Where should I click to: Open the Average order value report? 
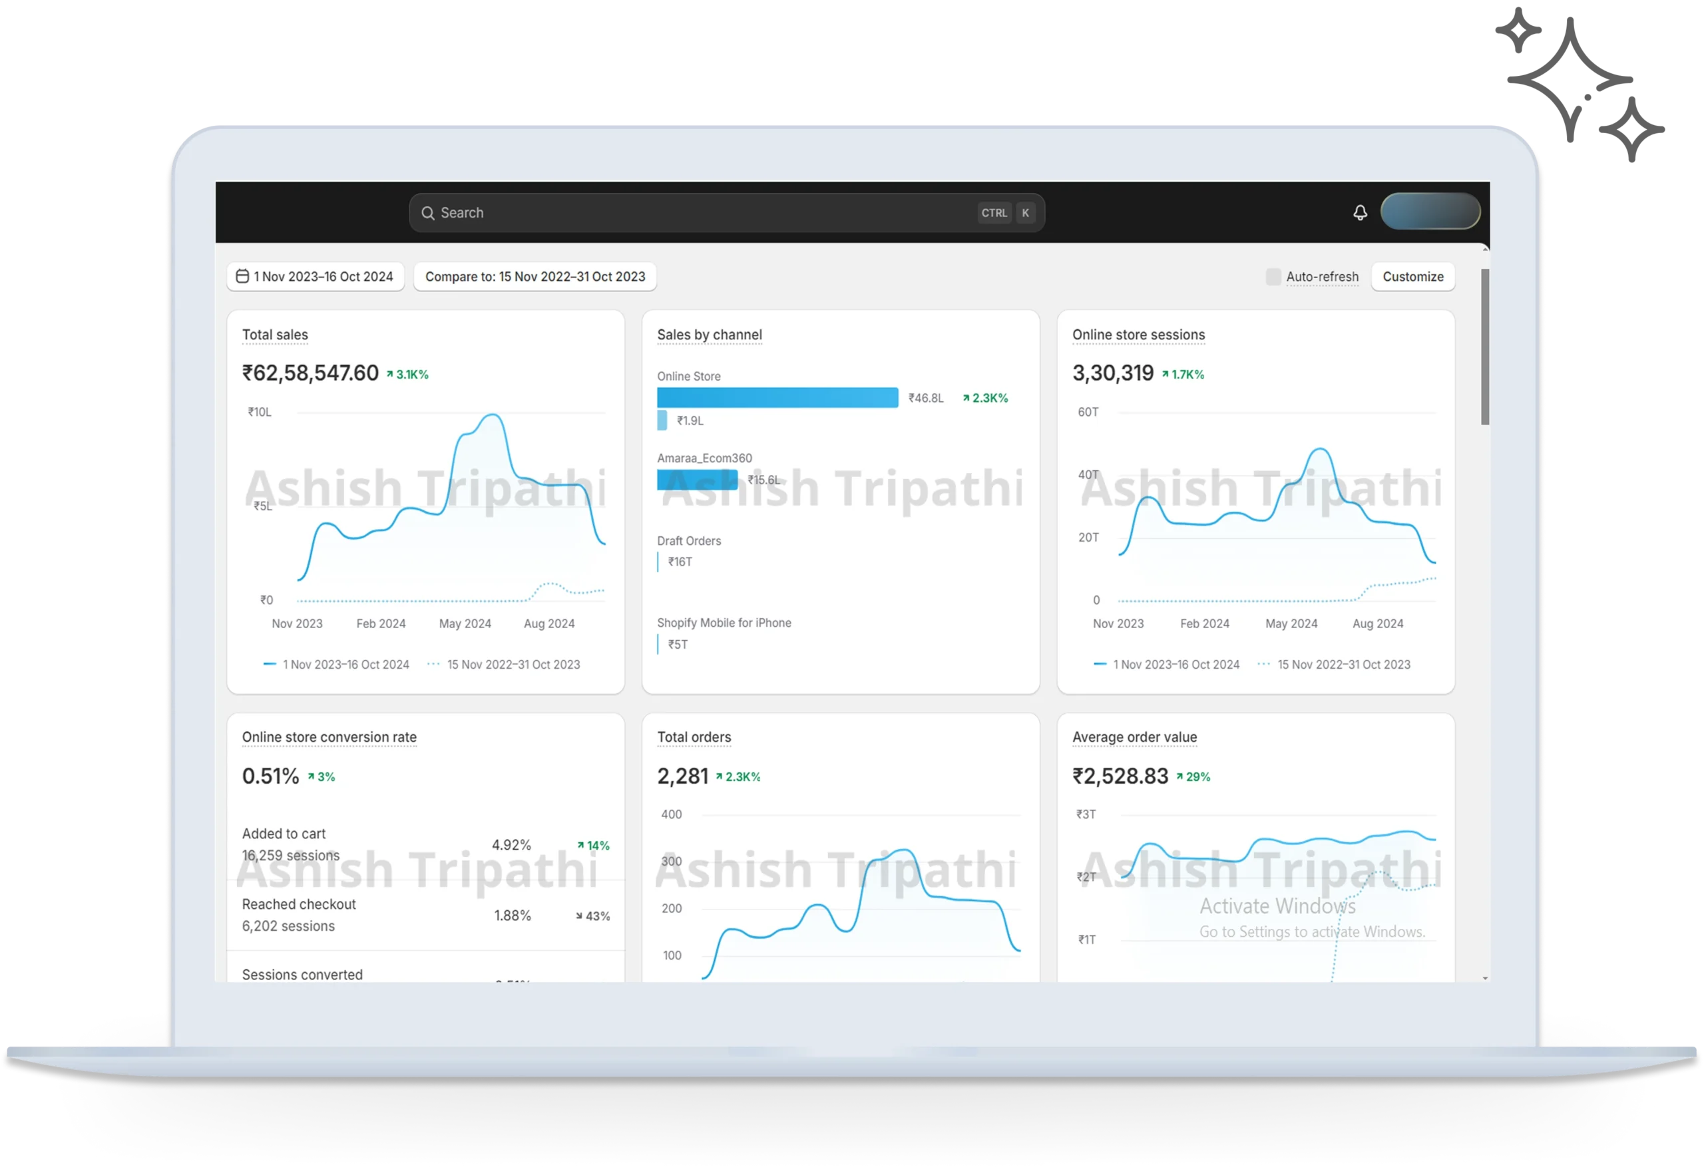(x=1134, y=737)
